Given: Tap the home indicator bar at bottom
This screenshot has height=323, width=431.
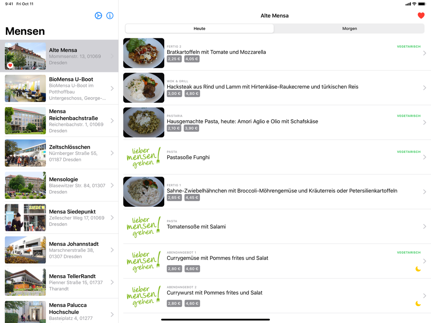Looking at the screenshot, I should (215, 320).
